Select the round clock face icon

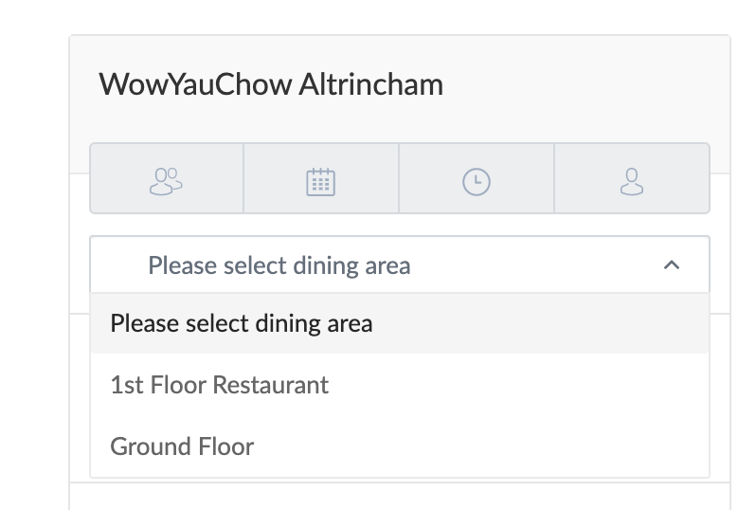tap(477, 181)
